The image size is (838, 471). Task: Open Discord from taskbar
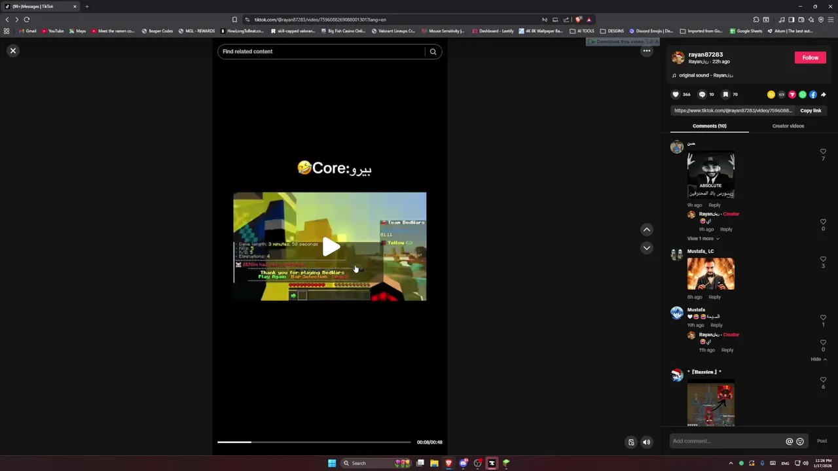(463, 463)
